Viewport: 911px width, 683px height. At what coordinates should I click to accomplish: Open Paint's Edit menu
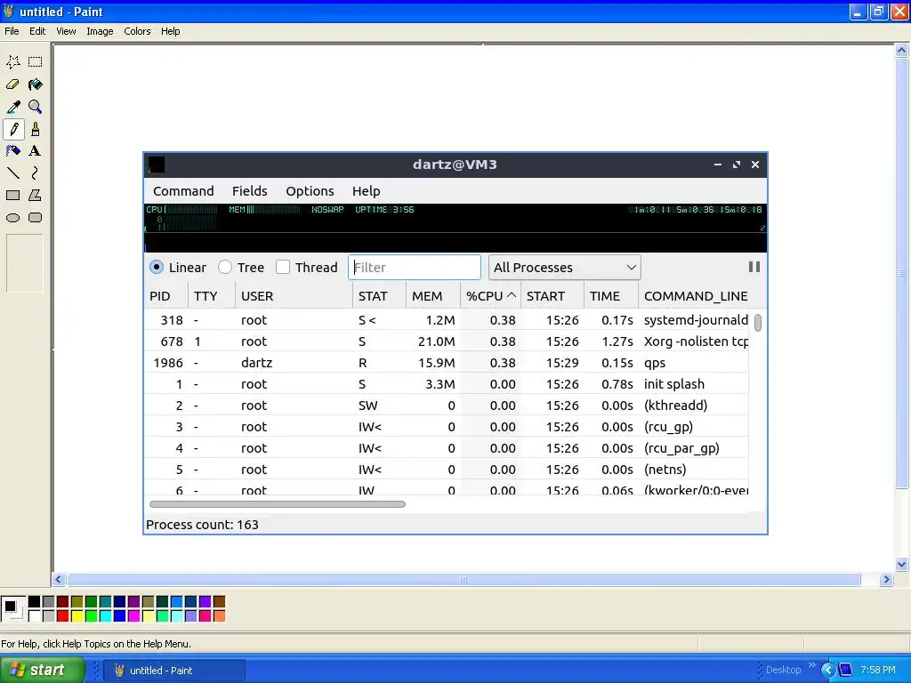(x=37, y=31)
